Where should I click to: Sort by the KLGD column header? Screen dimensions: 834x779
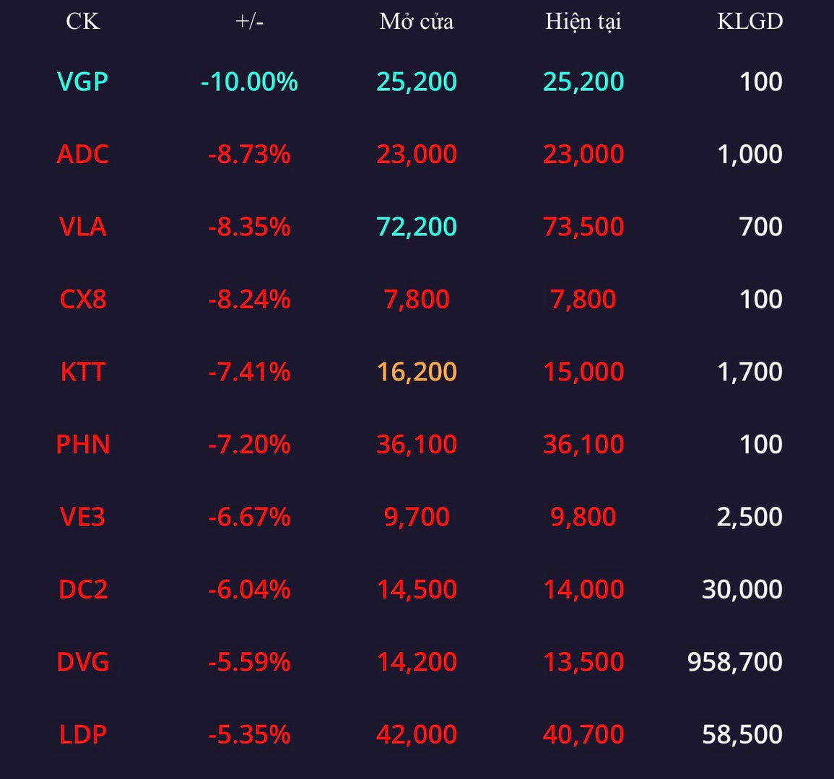pos(750,21)
